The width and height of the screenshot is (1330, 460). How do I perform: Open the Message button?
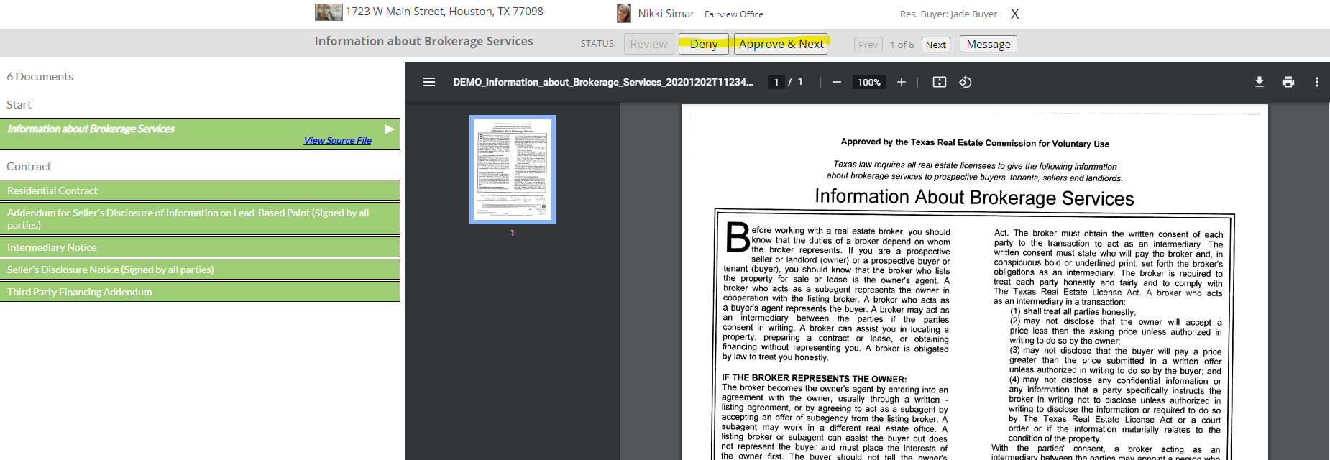click(988, 45)
